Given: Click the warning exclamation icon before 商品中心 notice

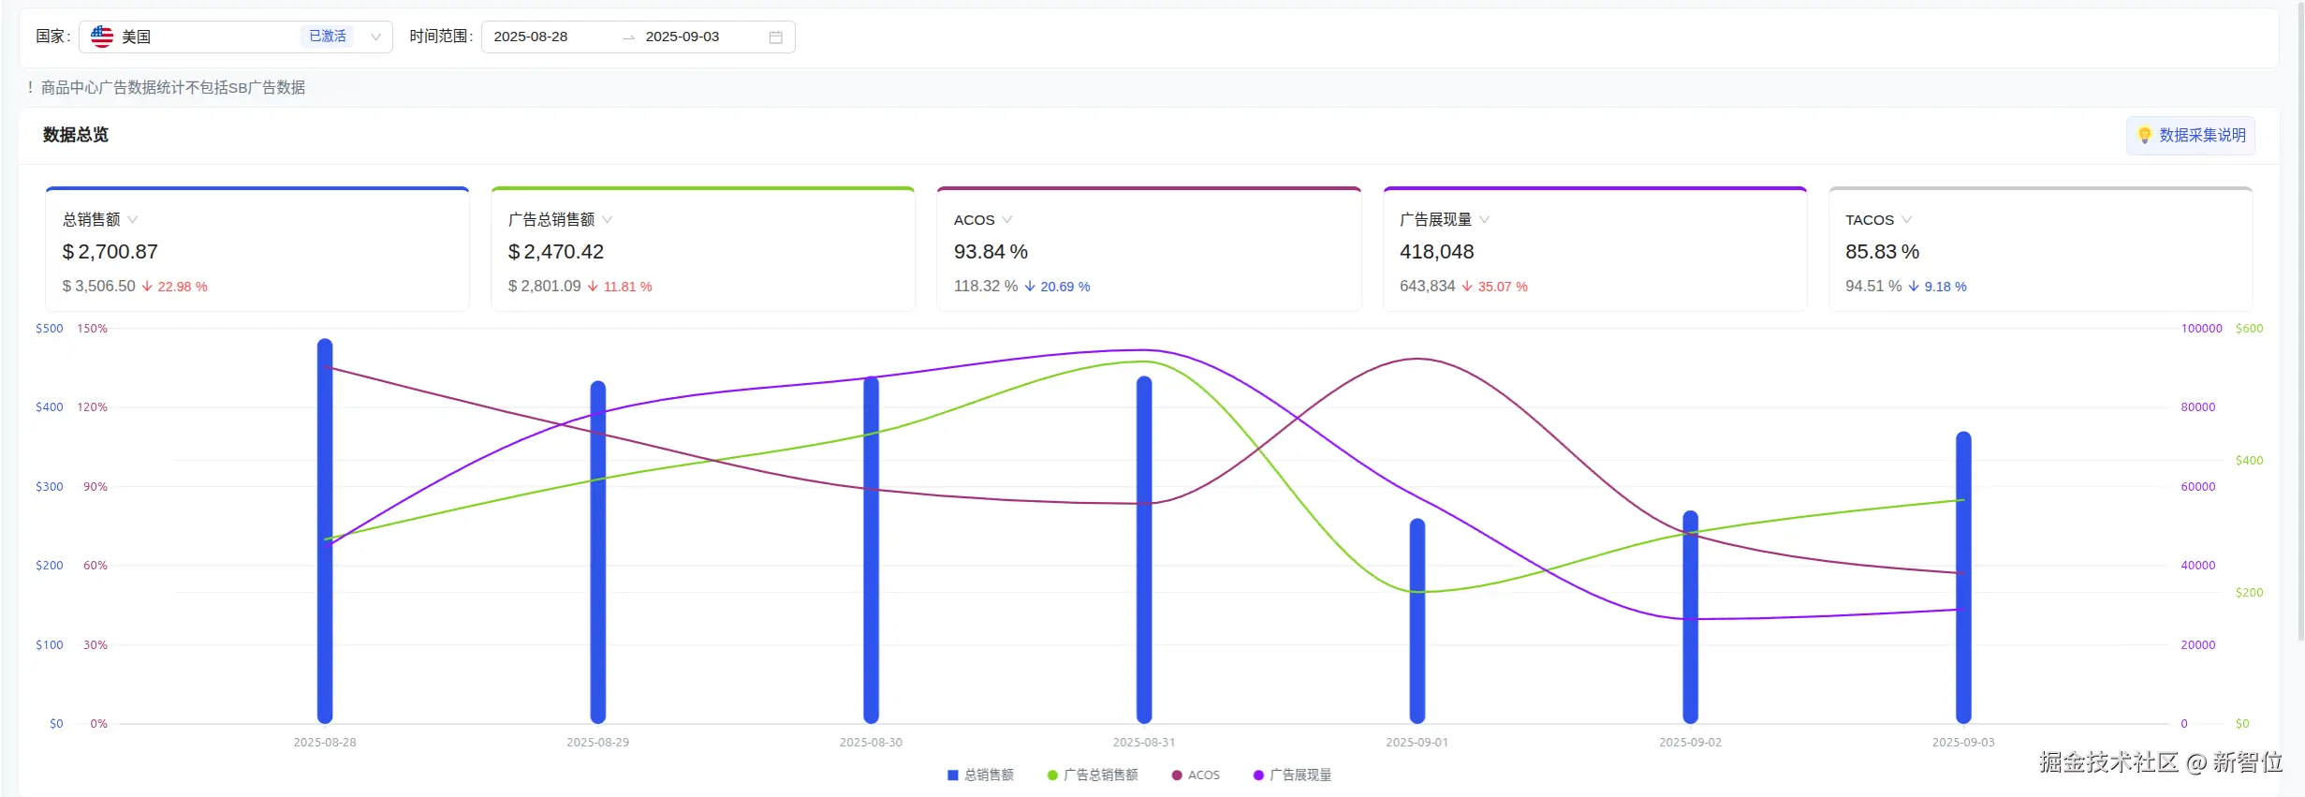Looking at the screenshot, I should pos(30,87).
